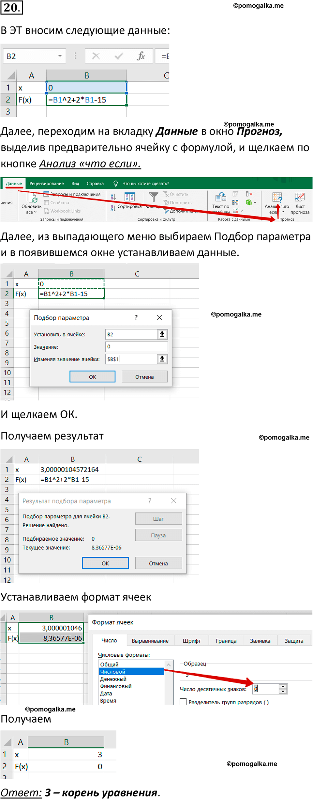Switch to the Число tab in Формат ячеек
This screenshot has height=799, width=313.
(x=109, y=640)
